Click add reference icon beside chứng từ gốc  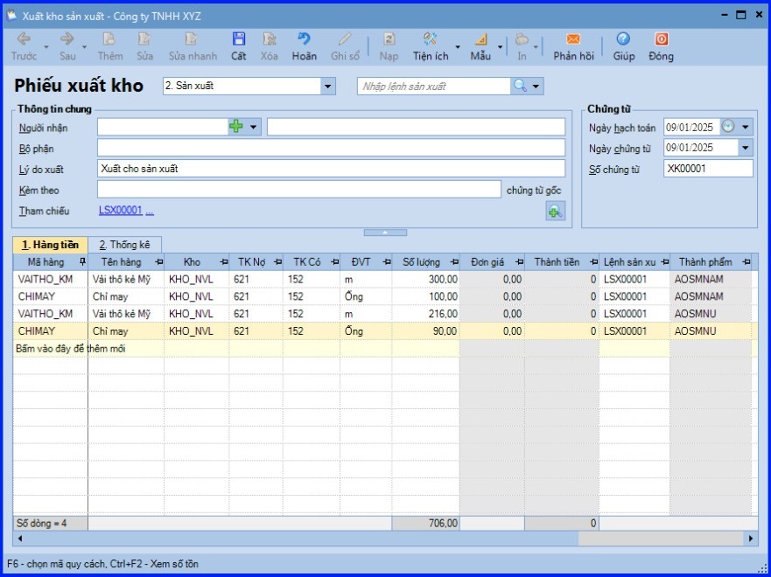555,211
